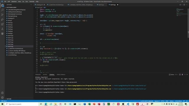Switch to the Strategy.PY editor tab

tap(40, 5)
